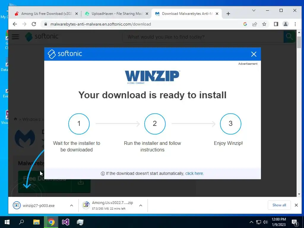Click the green Softonic search button
The height and width of the screenshot is (228, 304).
pyautogui.click(x=289, y=37)
